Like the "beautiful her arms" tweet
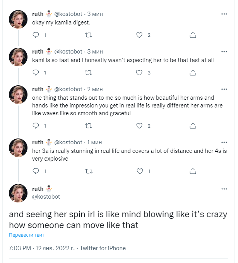Screen dimensions: 238x263 tap(140, 126)
